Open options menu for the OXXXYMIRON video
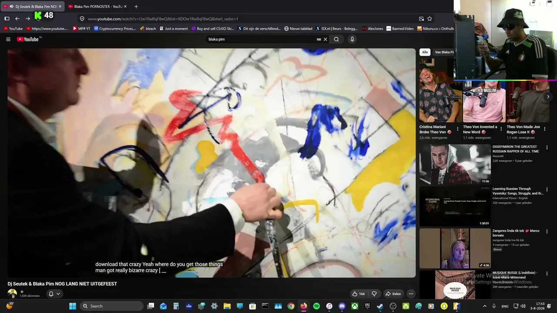Viewport: 557px width, 313px height. tap(547, 147)
